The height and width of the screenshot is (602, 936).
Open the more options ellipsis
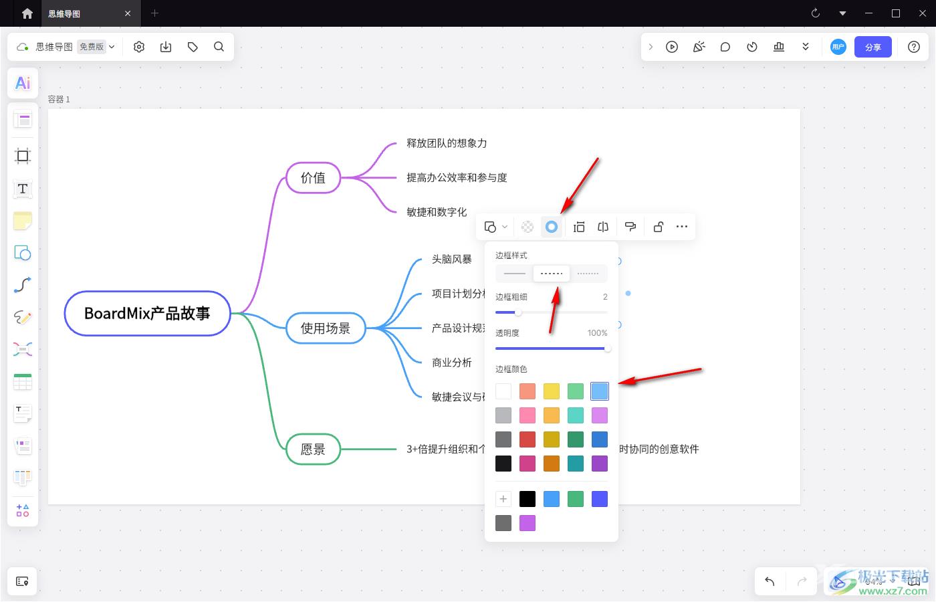click(x=682, y=227)
